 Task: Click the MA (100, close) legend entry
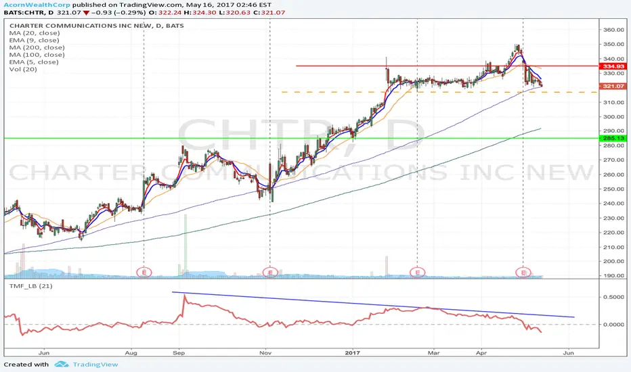click(x=37, y=55)
